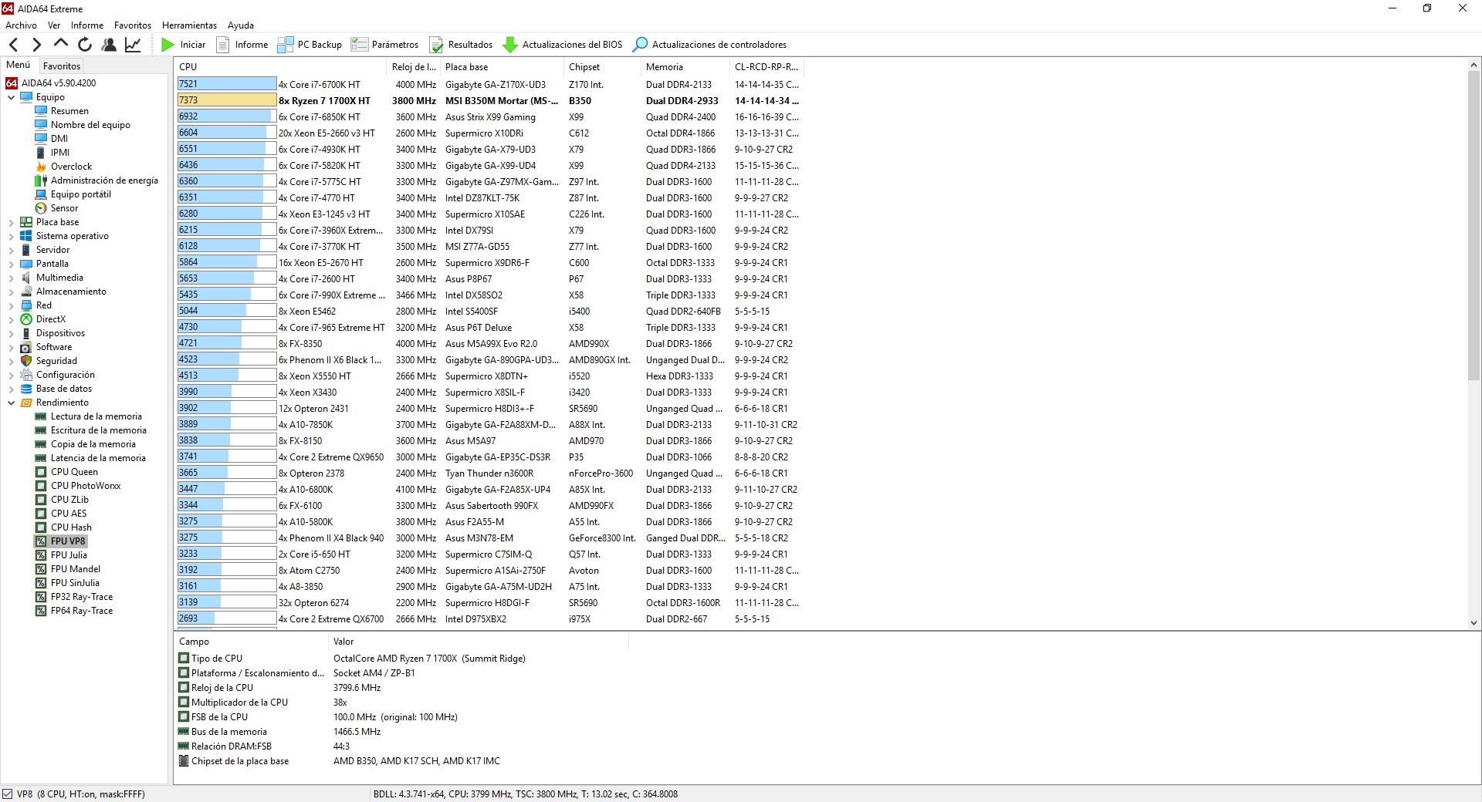This screenshot has height=802, width=1482.
Task: Select Chipset de la placa base row
Action: (401, 761)
